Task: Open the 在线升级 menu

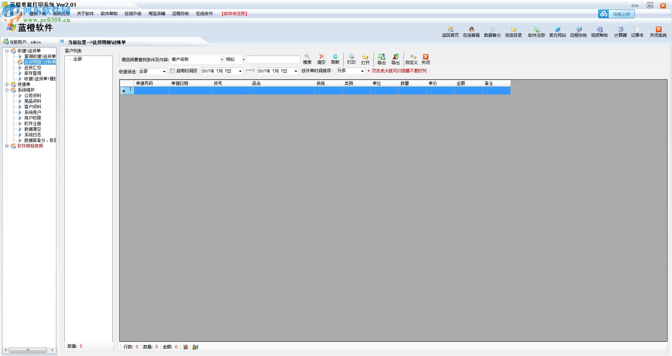Action: (x=133, y=14)
